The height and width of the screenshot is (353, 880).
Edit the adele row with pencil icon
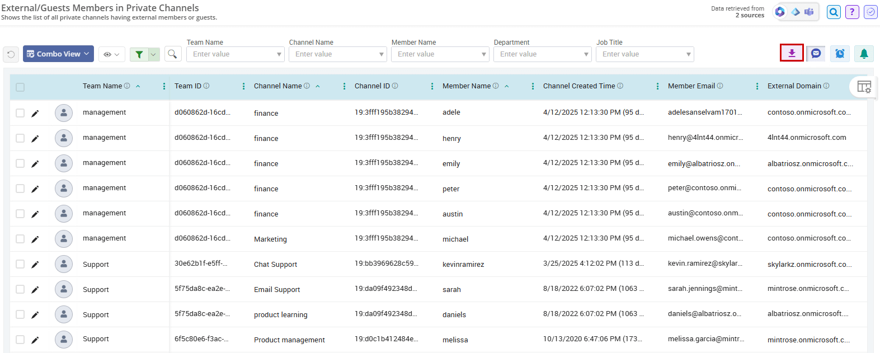tap(35, 114)
